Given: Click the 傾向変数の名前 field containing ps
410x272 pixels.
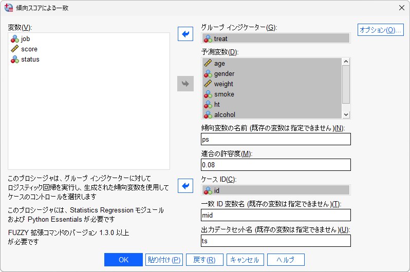Looking at the screenshot, I should tap(275, 139).
